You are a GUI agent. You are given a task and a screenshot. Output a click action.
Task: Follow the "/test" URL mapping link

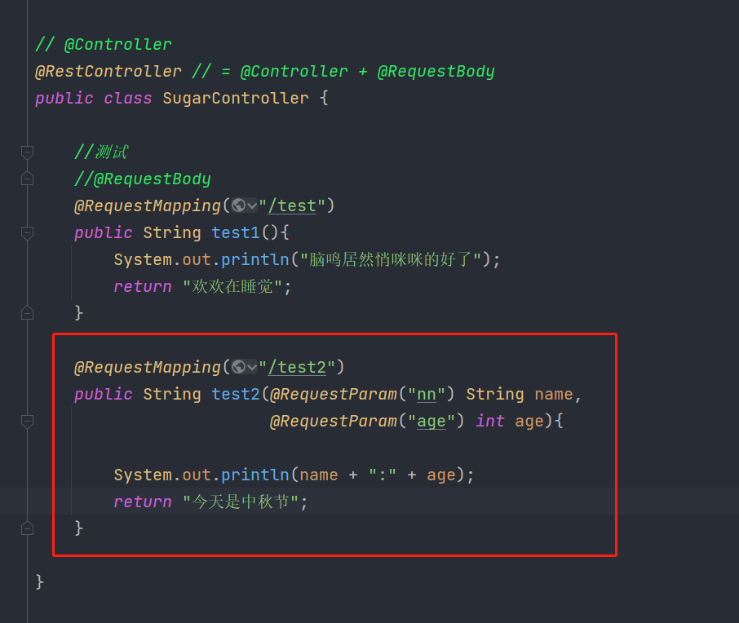point(292,206)
